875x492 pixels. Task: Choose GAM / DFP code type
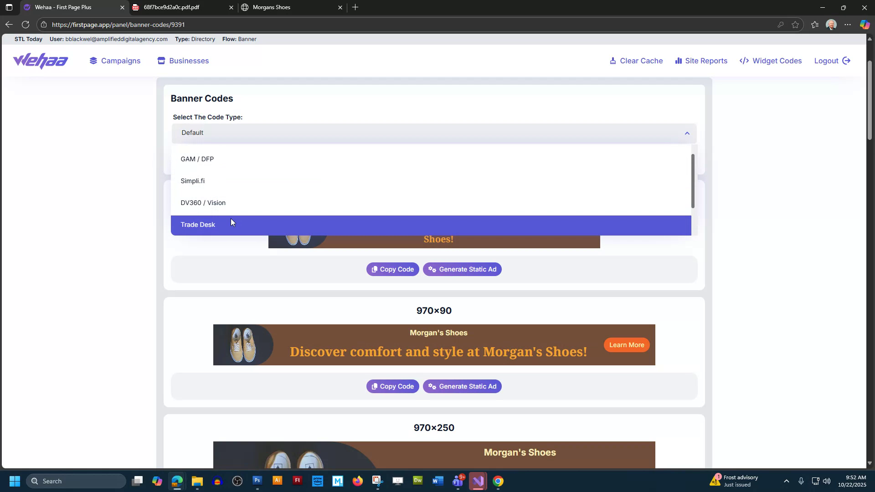(197, 159)
